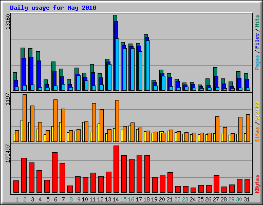Image resolution: width=263 pixels, height=205 pixels.
Task: Click the cyan Pages bar for day 18
Action: [x=148, y=66]
